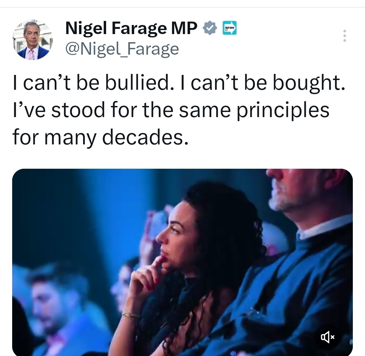The width and height of the screenshot is (365, 356).
Task: Unmute the video using the speaker icon
Action: coord(327,337)
